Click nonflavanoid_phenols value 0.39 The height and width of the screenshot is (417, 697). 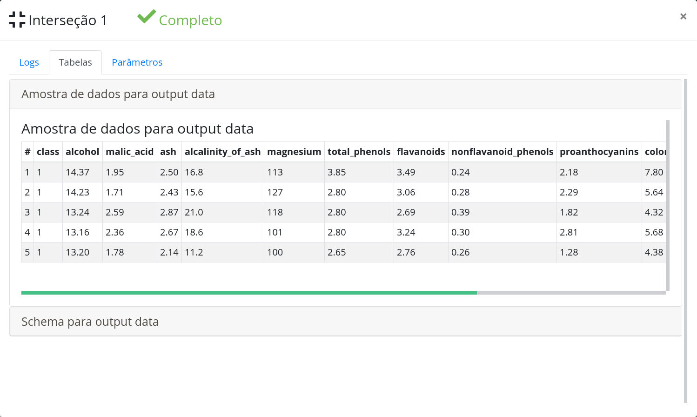461,212
